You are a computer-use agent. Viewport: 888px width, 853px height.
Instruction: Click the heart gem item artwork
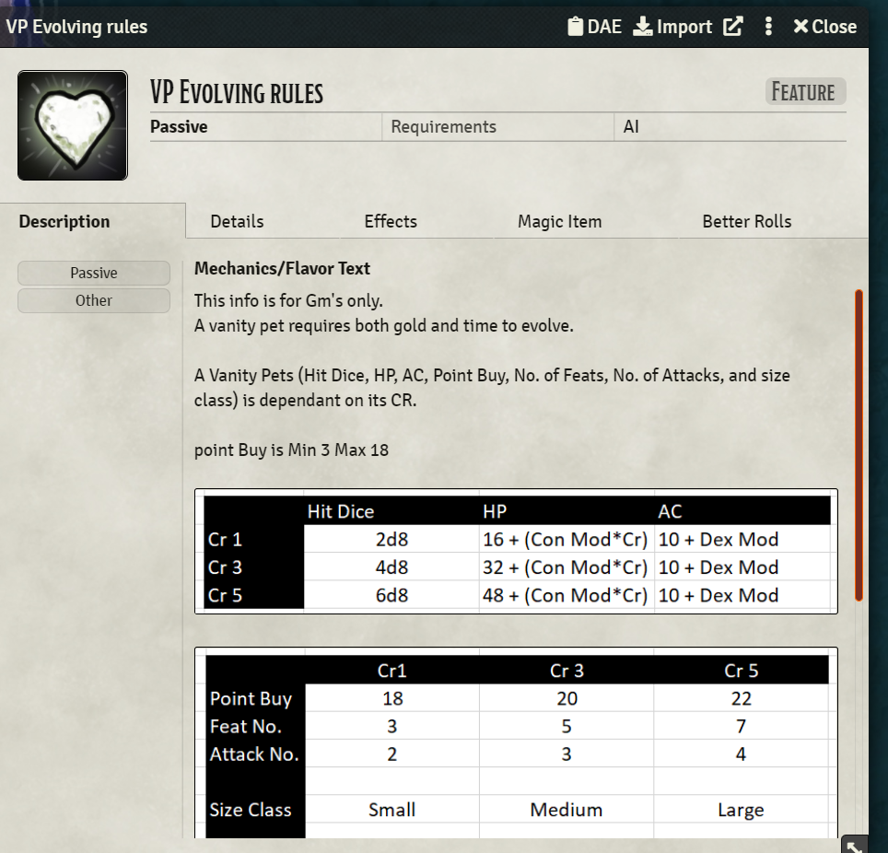pos(72,124)
